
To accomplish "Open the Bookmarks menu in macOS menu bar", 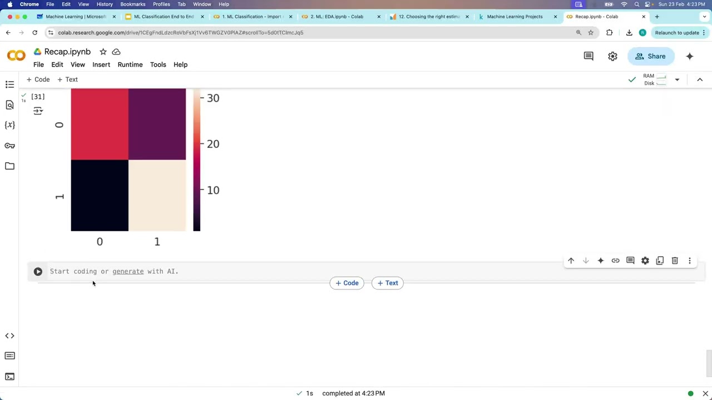I will 132,4.
